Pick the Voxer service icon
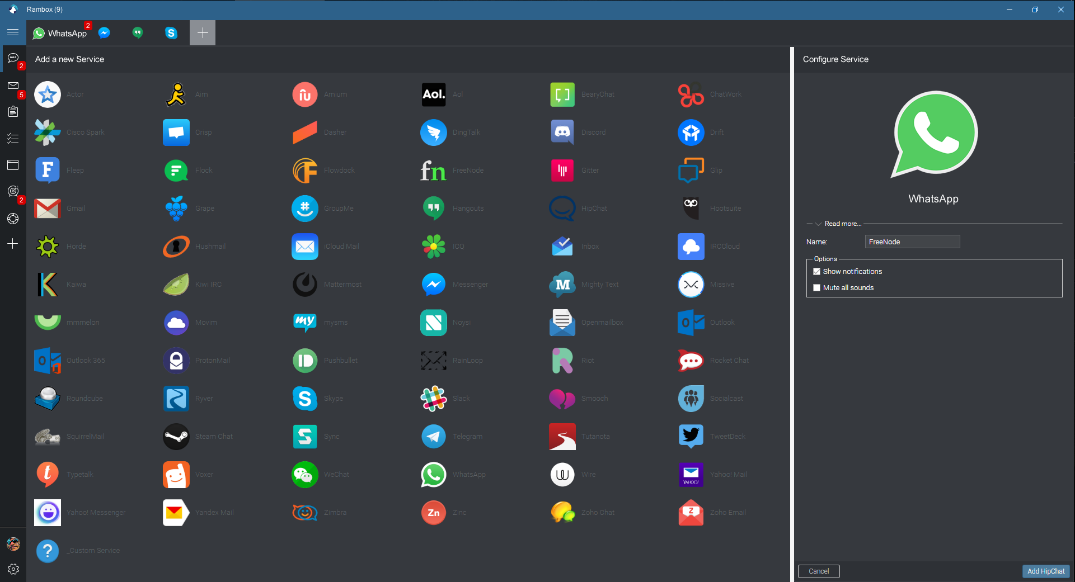 [176, 475]
